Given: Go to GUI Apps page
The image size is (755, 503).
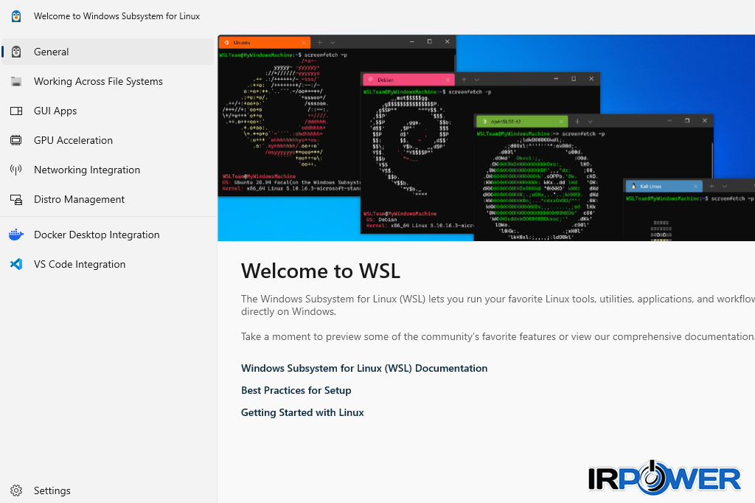Looking at the screenshot, I should tap(108, 111).
